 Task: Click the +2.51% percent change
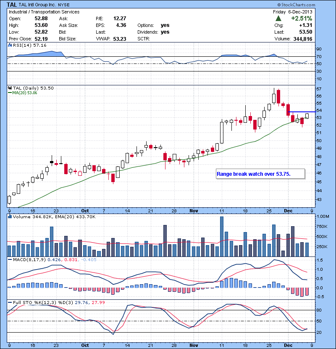(302, 18)
